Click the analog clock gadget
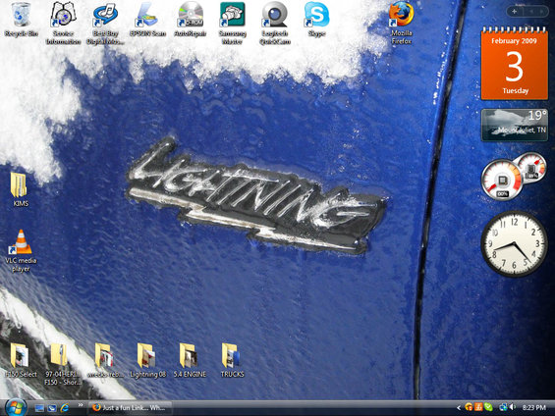Viewport: 555px width, 416px height. [x=514, y=244]
